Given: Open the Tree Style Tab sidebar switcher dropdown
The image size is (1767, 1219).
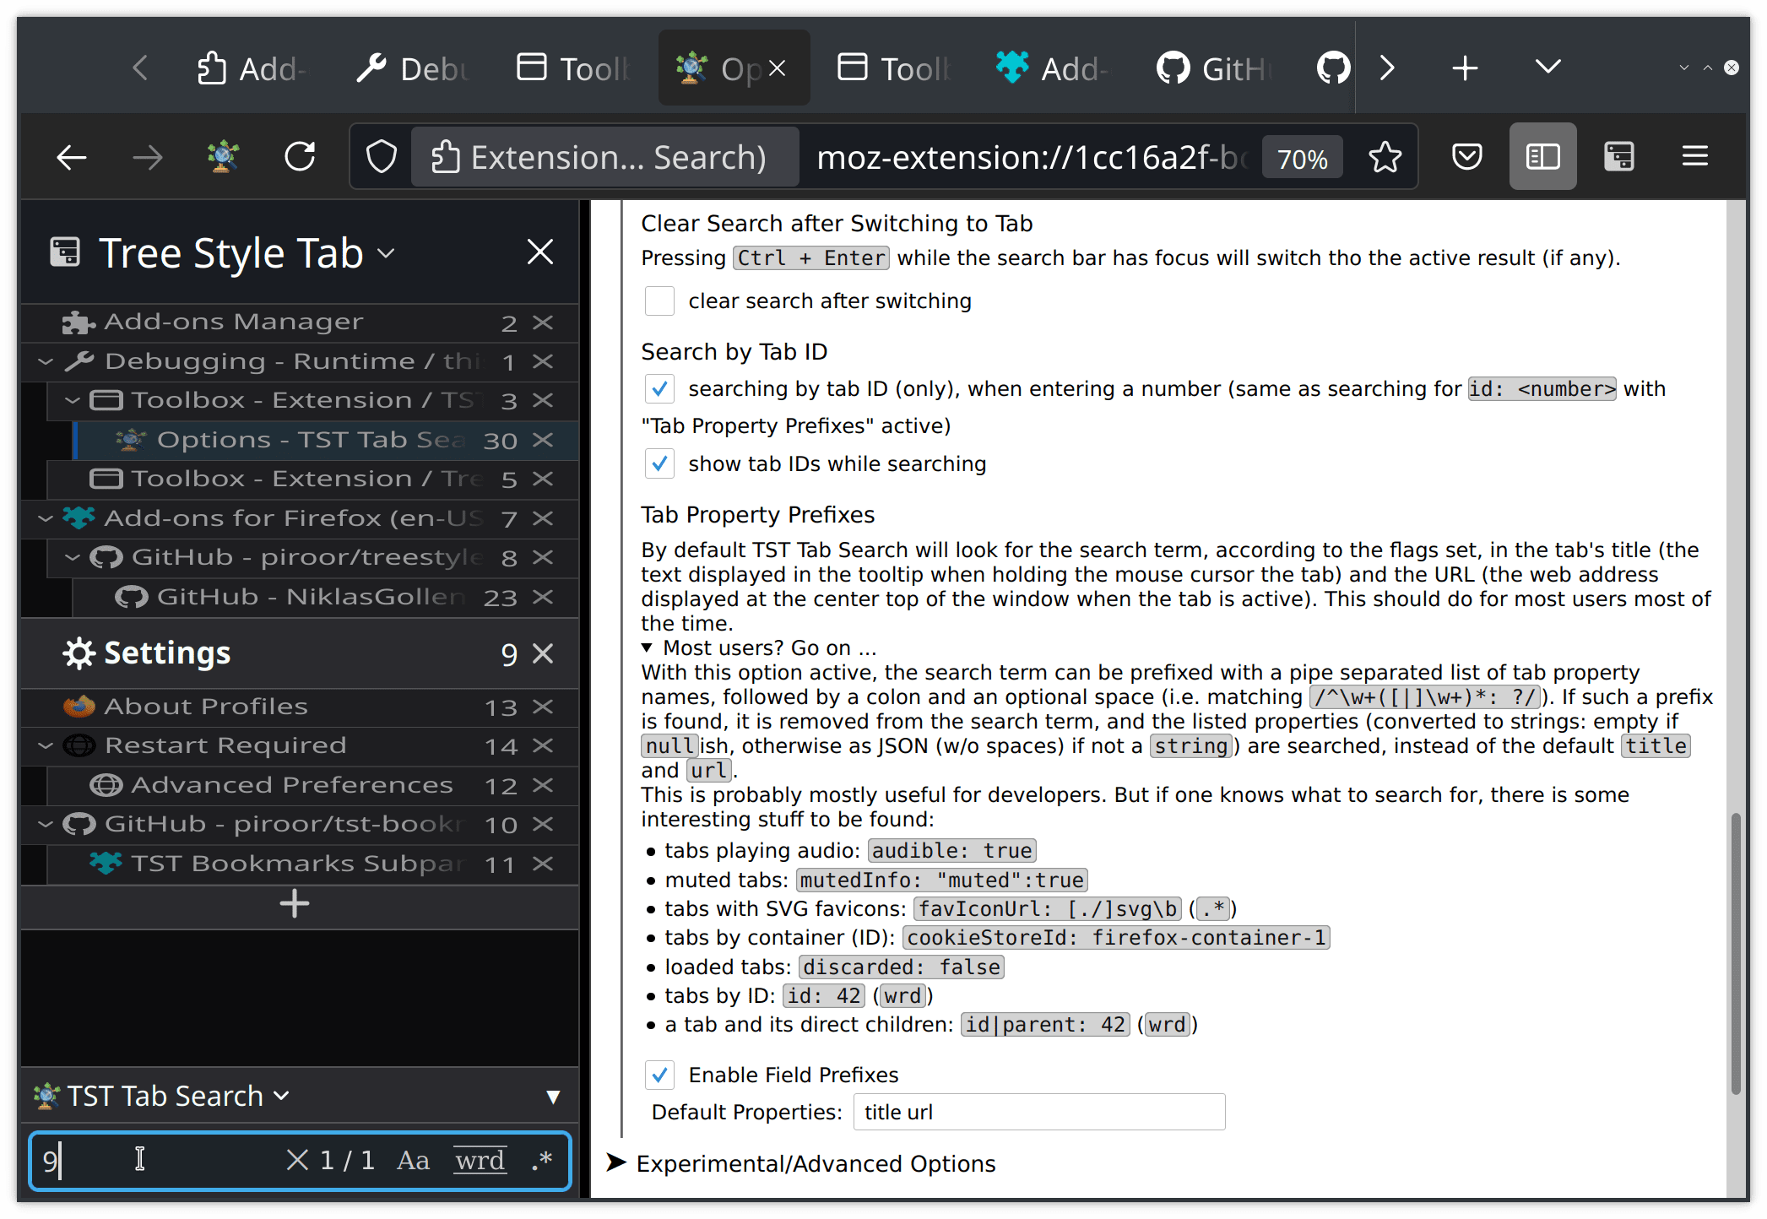Looking at the screenshot, I should point(387,253).
